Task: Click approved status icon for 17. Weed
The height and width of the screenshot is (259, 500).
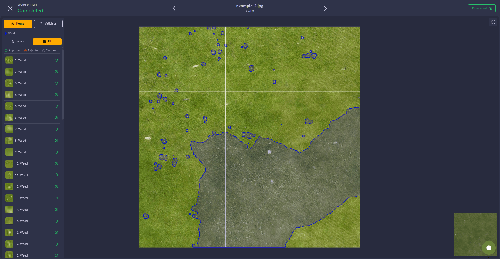Action: pyautogui.click(x=56, y=244)
